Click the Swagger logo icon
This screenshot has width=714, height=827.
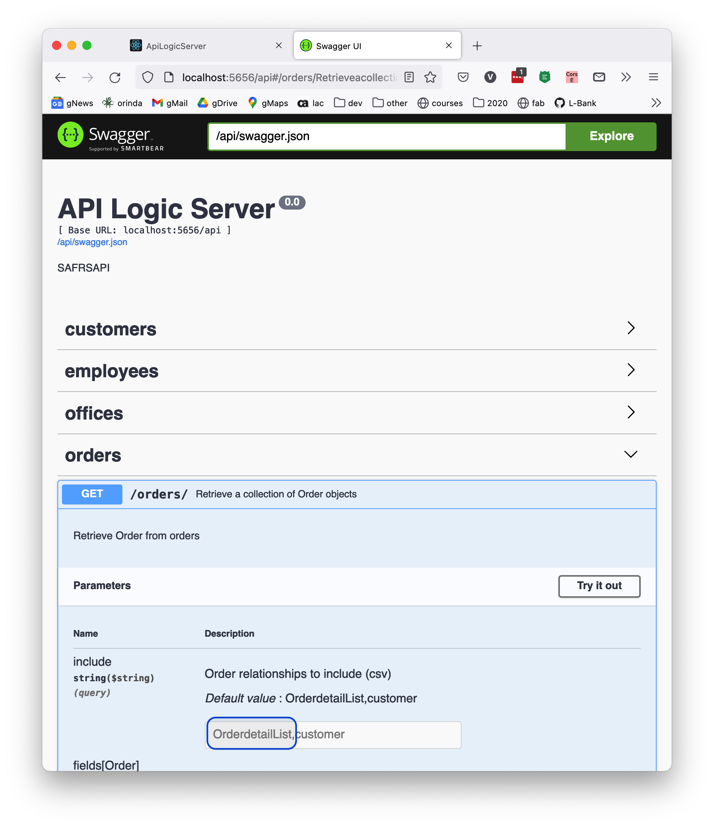[x=70, y=135]
